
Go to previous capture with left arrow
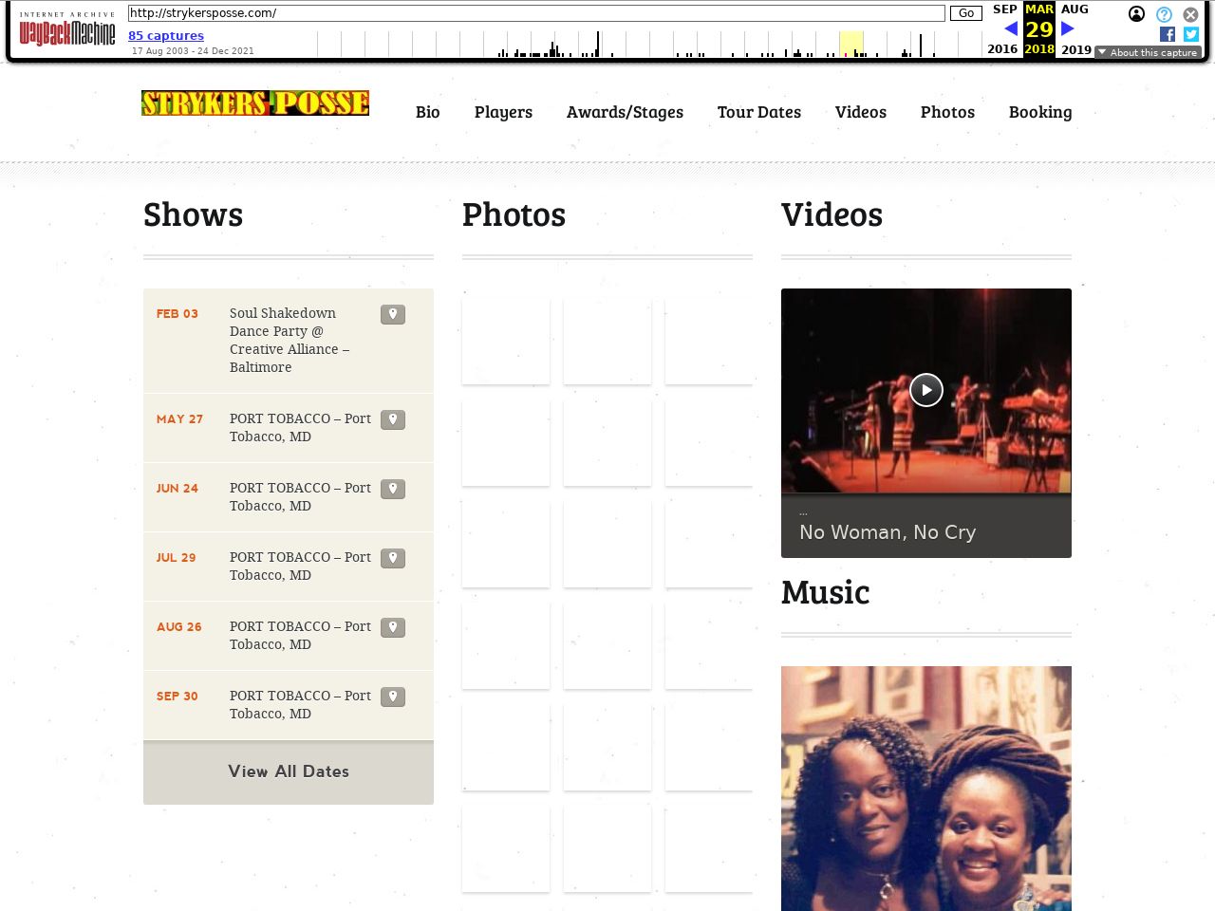(1010, 28)
